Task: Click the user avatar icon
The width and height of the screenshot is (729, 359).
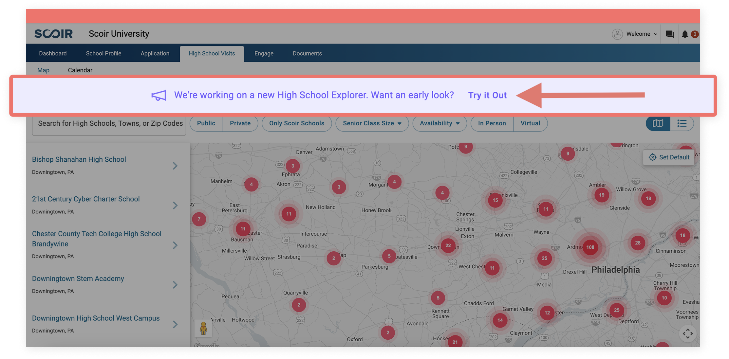Action: coord(617,34)
